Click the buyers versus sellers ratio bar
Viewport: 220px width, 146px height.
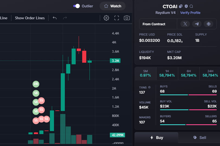(188, 125)
